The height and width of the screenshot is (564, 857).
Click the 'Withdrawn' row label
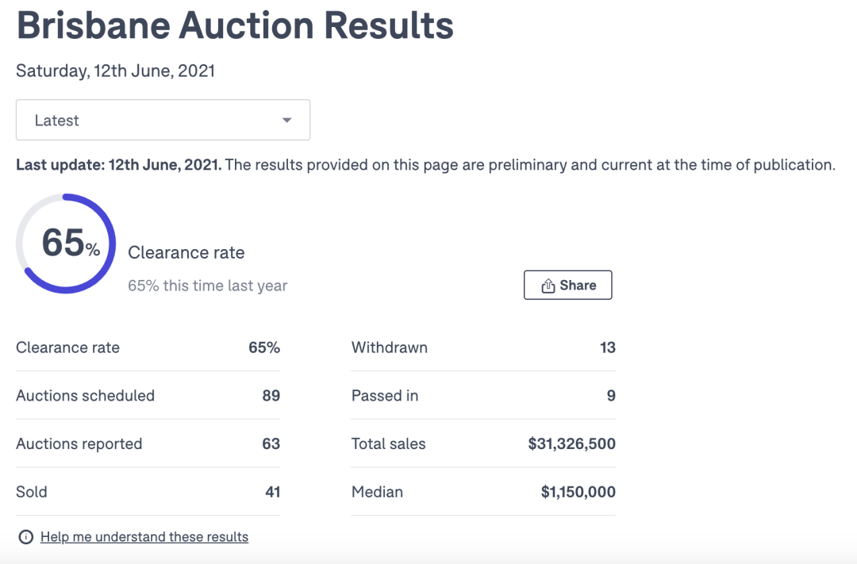(x=390, y=347)
